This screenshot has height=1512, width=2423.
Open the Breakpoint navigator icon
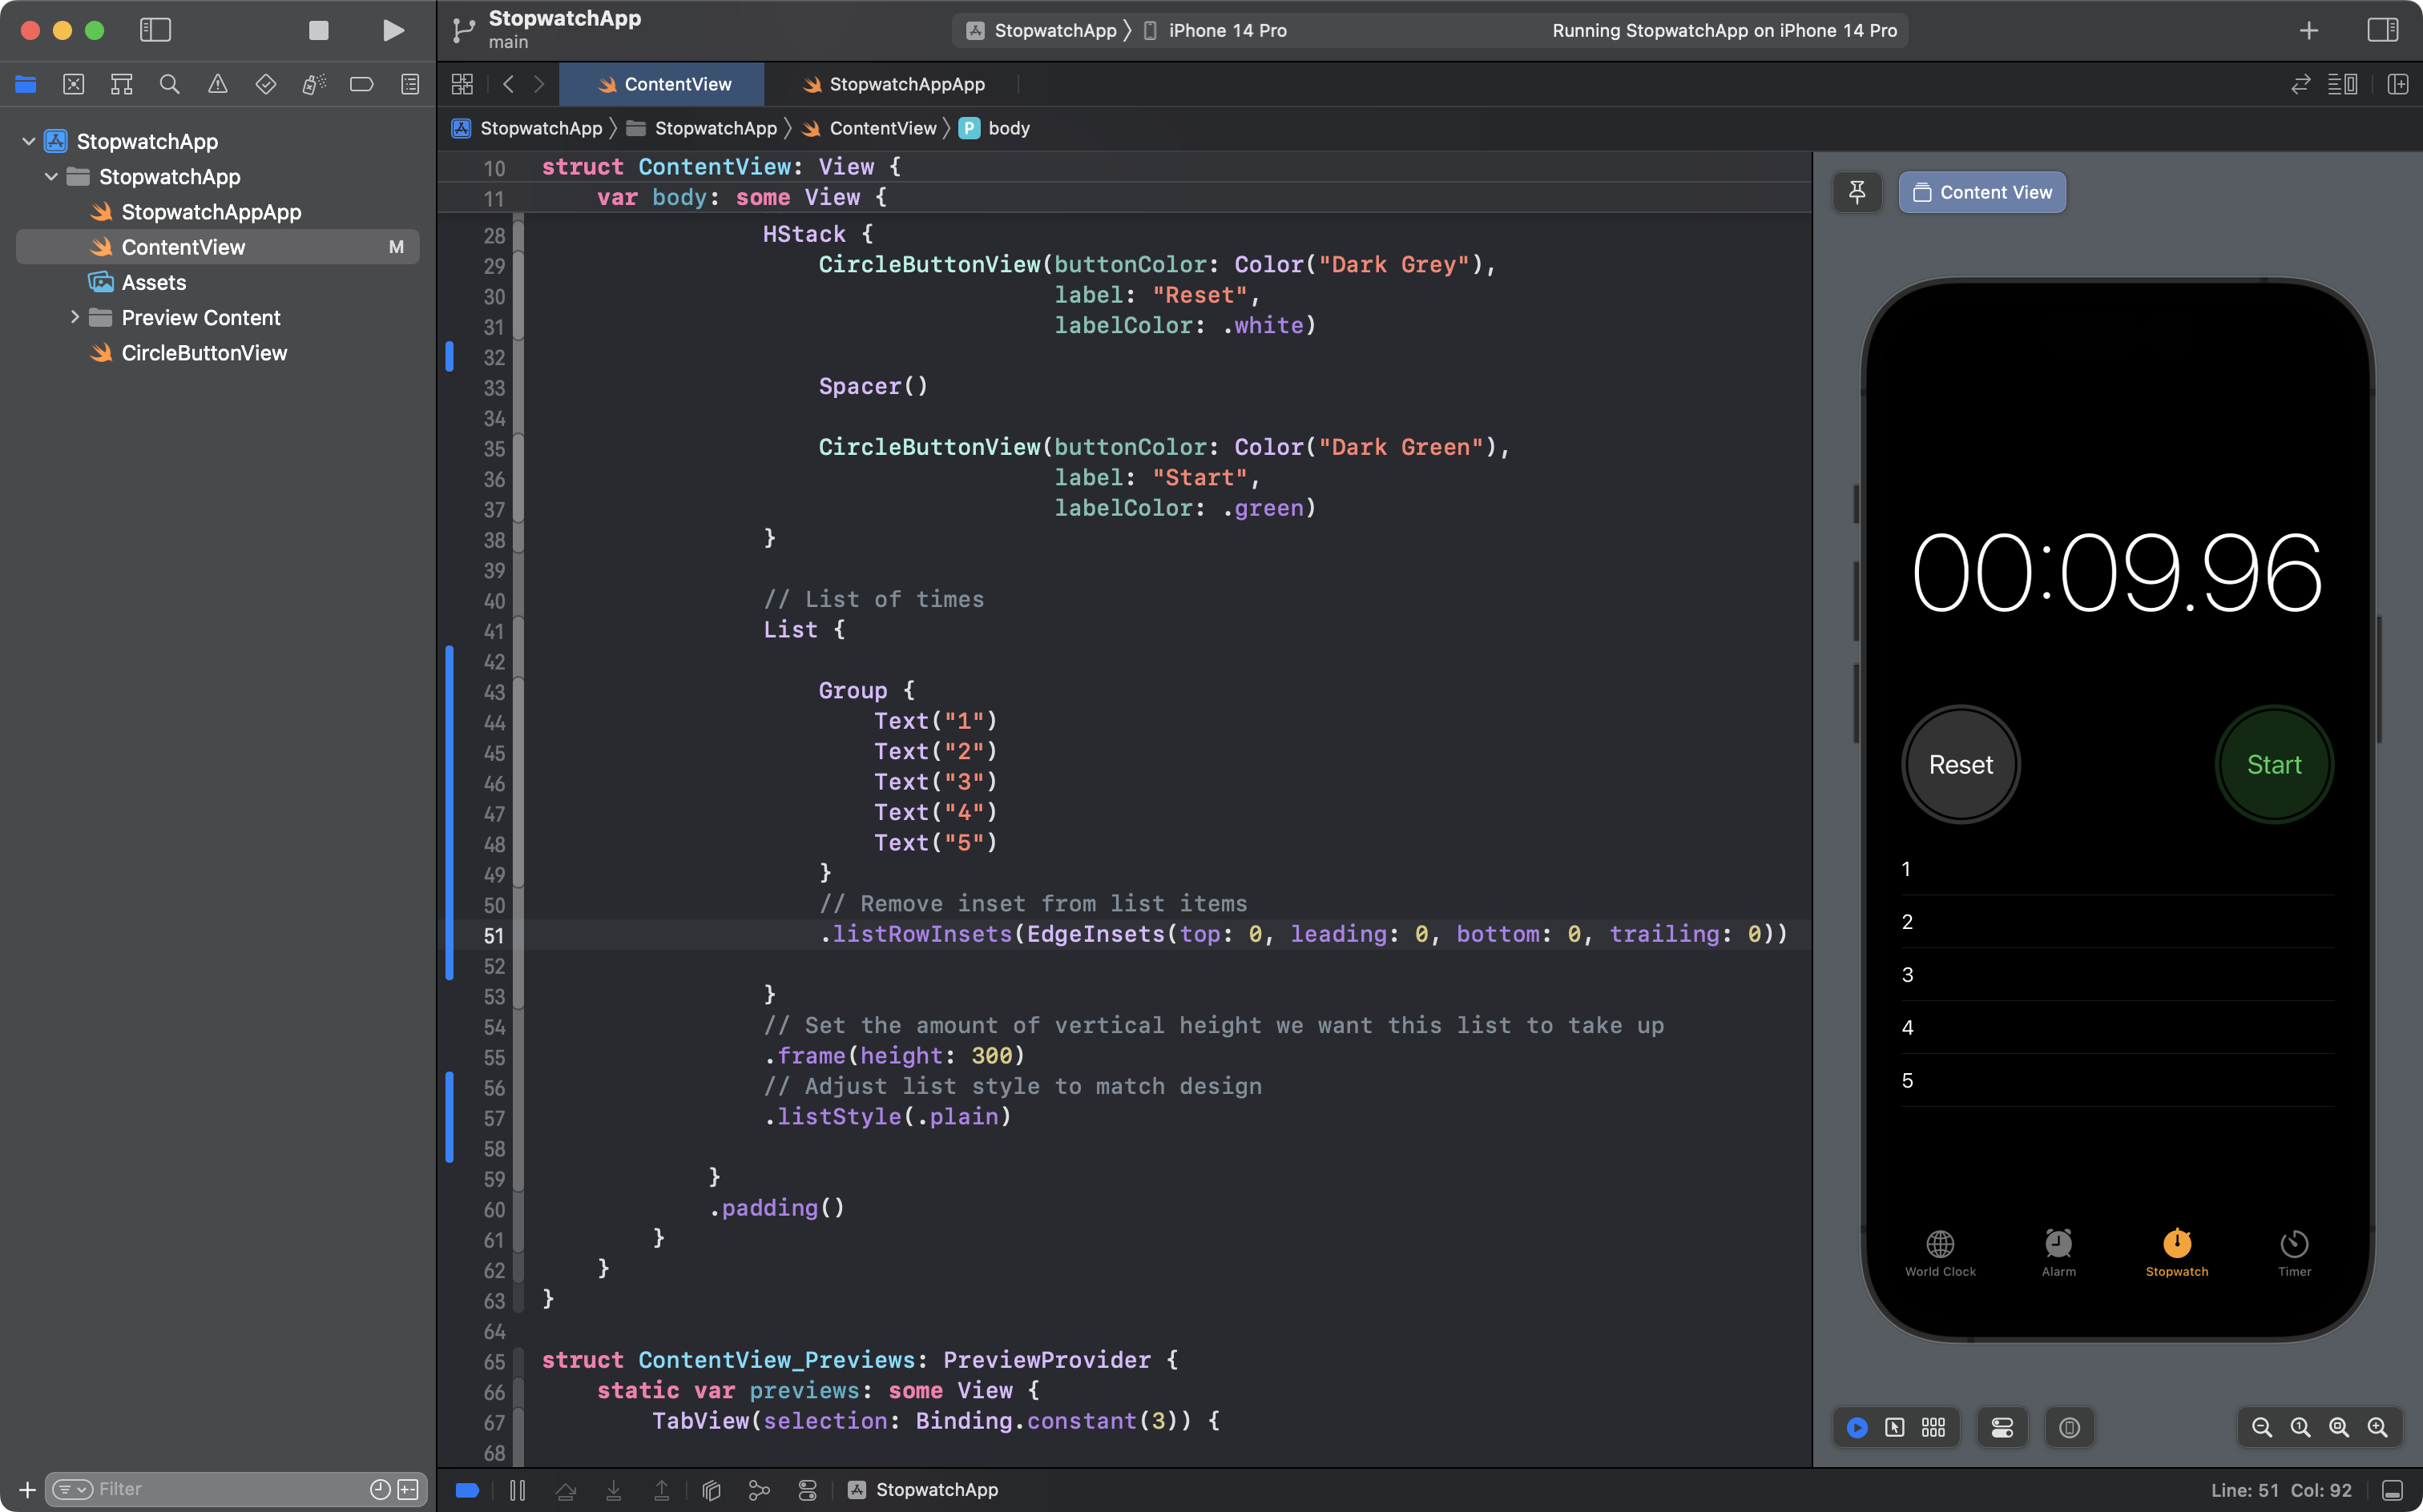362,84
